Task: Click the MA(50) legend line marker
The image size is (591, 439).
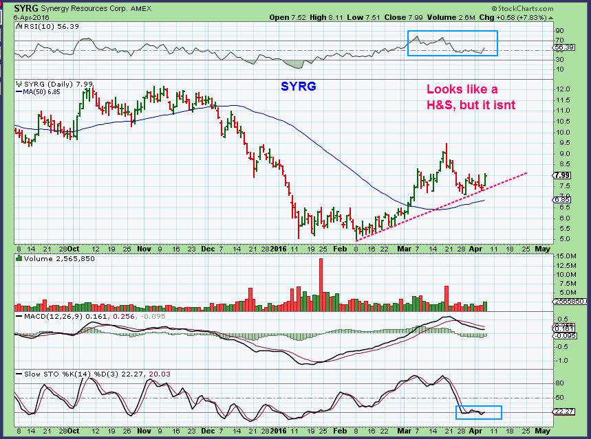Action: 19,91
